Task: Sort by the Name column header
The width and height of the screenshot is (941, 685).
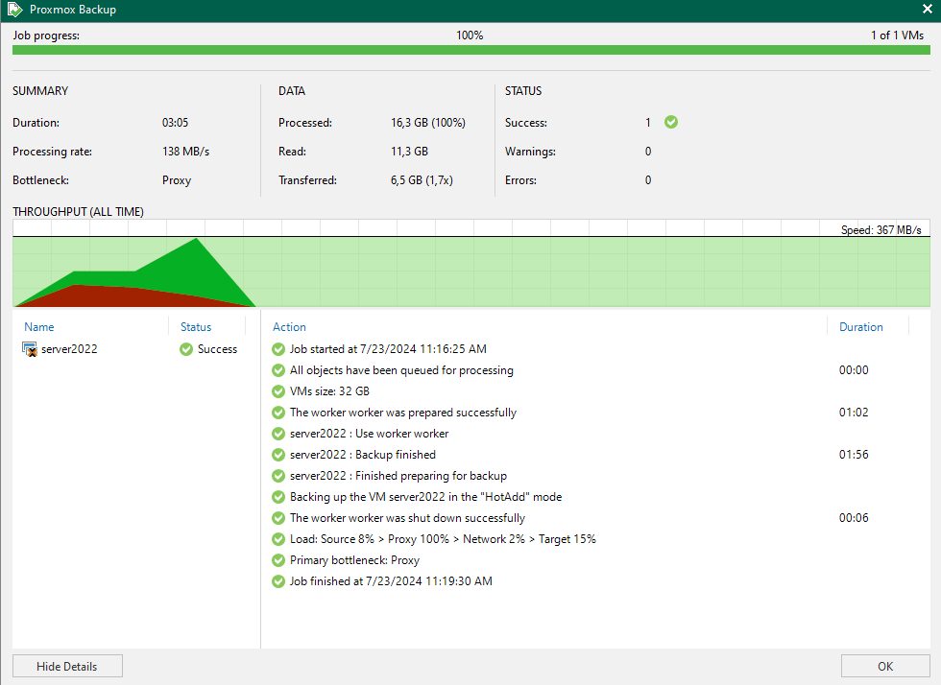Action: 39,327
